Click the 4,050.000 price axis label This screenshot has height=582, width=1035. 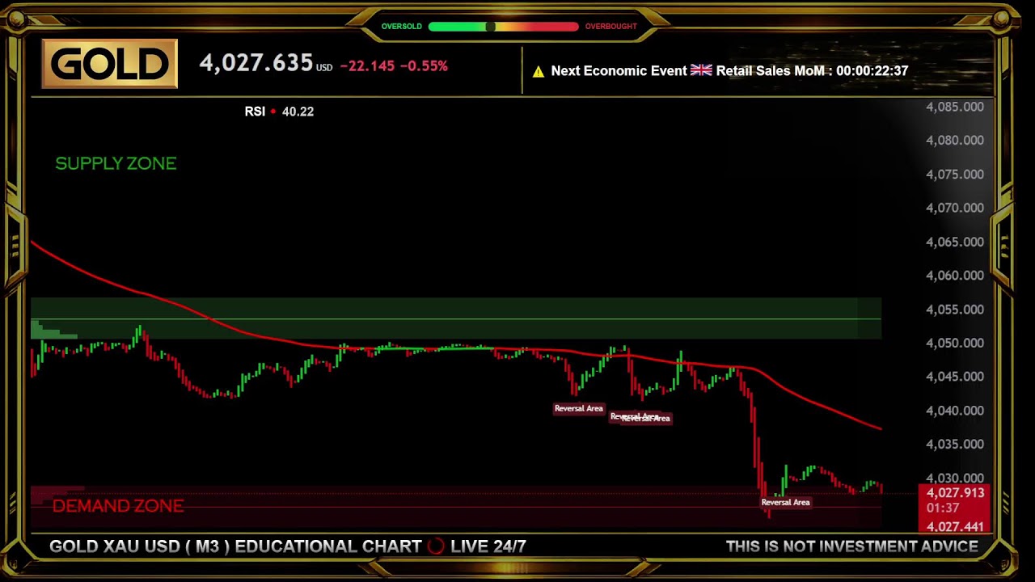955,343
